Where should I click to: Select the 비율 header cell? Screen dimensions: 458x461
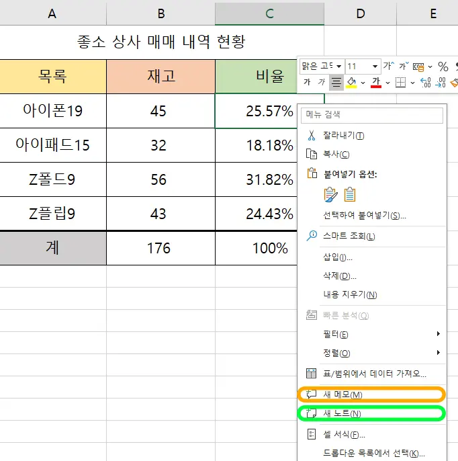256,77
